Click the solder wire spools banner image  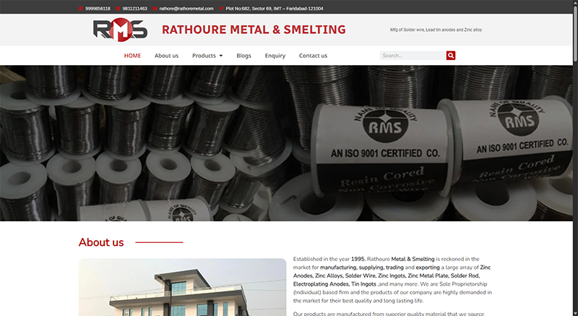coord(286,143)
